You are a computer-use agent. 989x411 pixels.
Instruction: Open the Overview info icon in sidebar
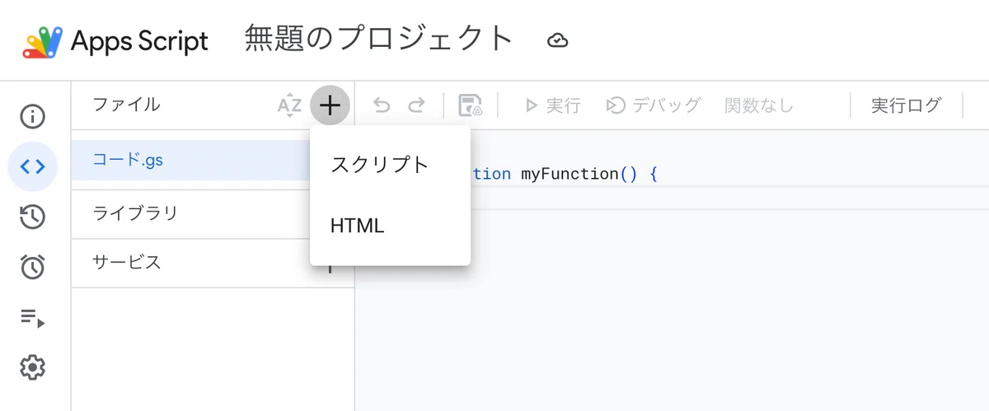tap(32, 116)
